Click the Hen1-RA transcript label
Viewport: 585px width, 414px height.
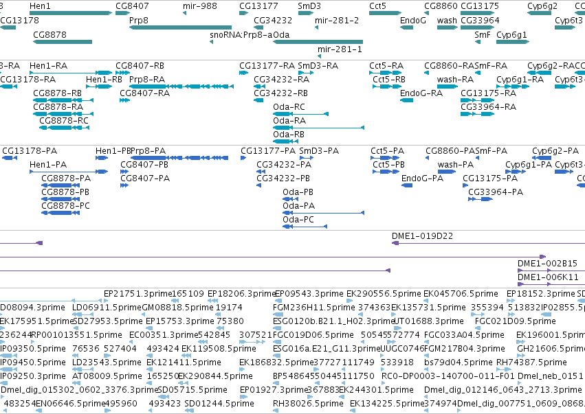(49, 66)
